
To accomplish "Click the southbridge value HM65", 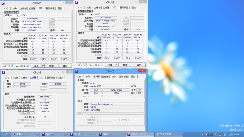I will 116,93.
